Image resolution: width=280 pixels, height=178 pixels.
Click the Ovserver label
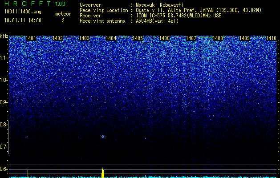point(90,5)
